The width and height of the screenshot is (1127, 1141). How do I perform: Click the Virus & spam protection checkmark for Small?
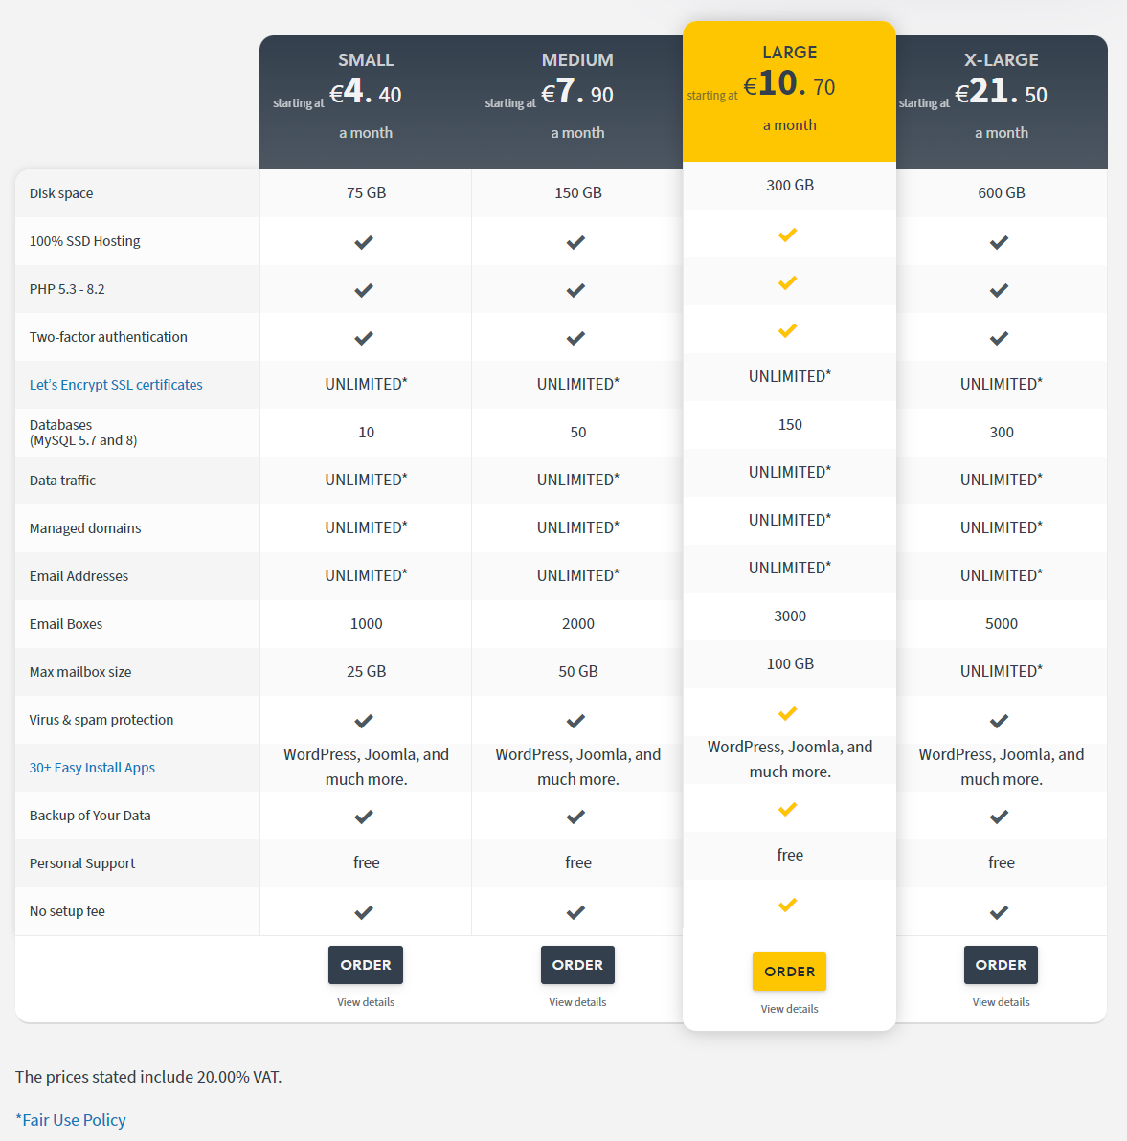tap(364, 721)
